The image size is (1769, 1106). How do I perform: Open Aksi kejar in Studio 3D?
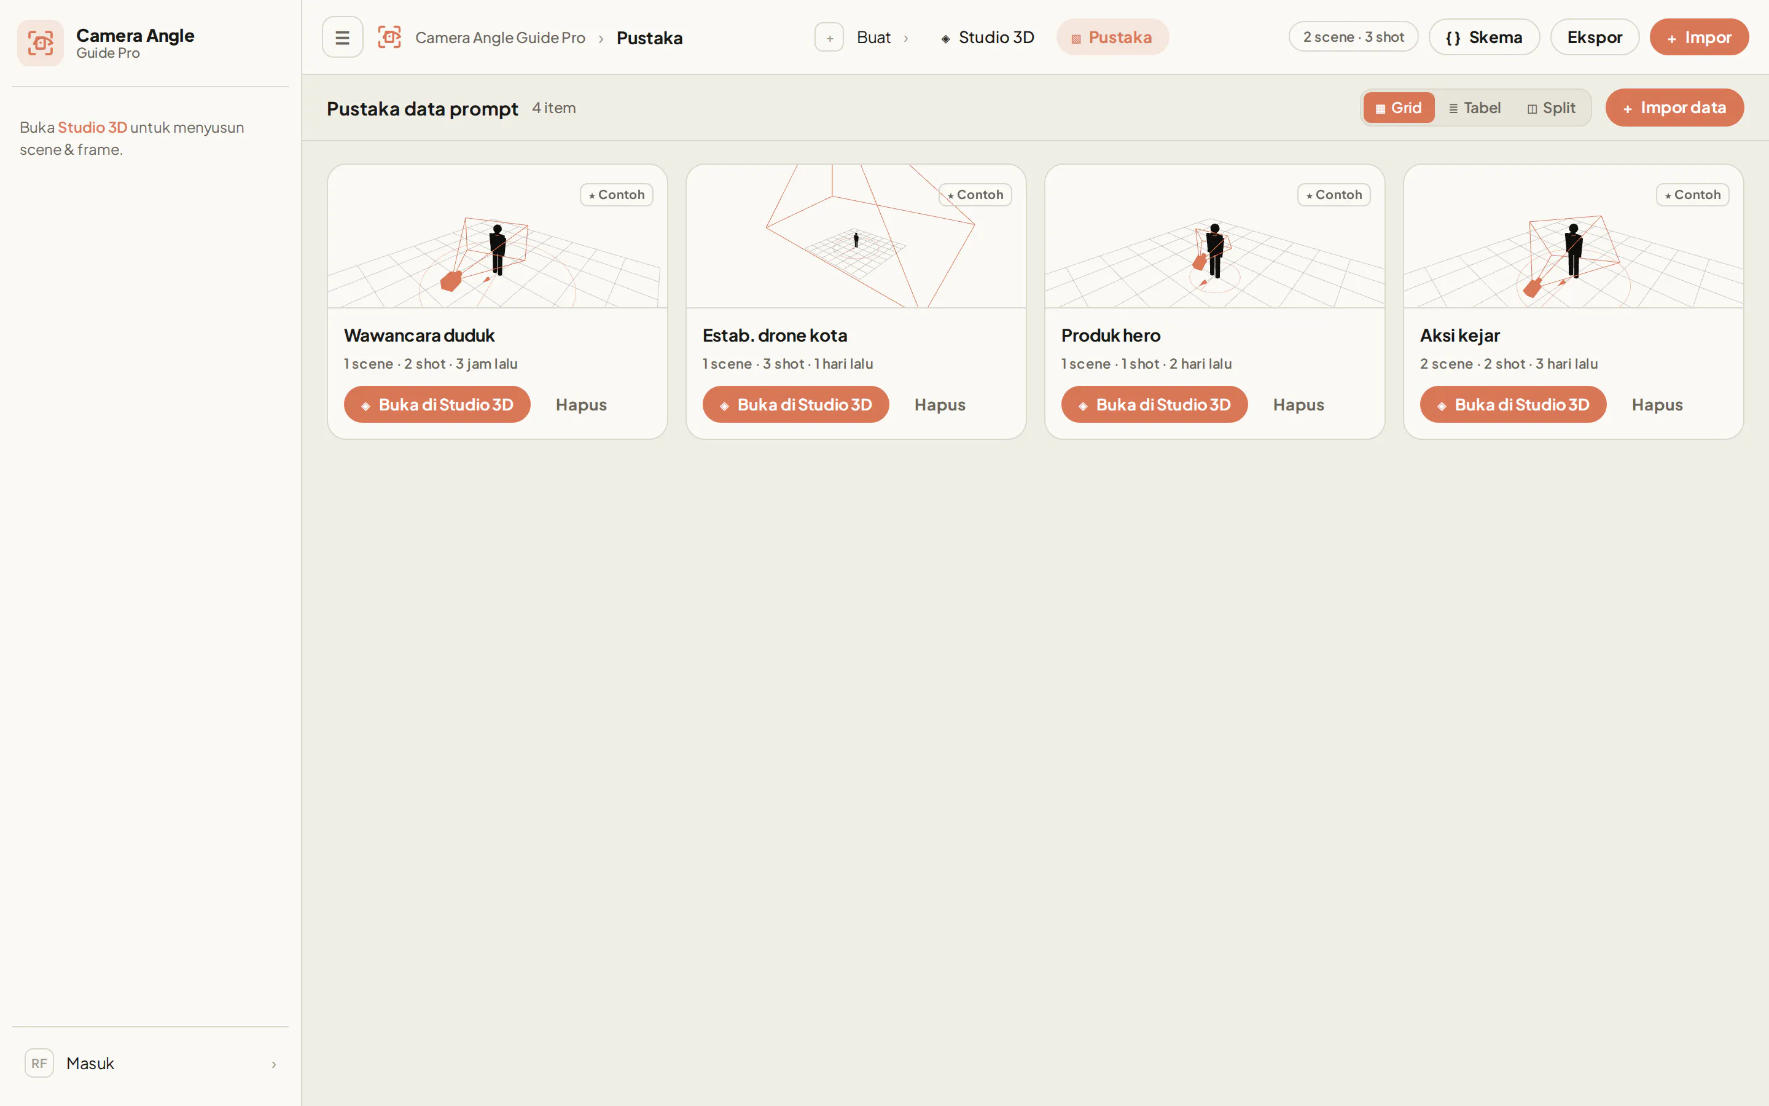pos(1513,404)
